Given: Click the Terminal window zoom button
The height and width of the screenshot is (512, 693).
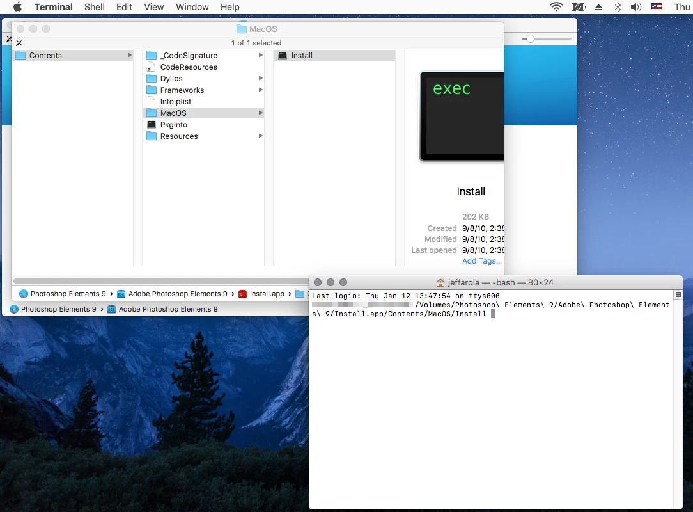Looking at the screenshot, I should (343, 282).
